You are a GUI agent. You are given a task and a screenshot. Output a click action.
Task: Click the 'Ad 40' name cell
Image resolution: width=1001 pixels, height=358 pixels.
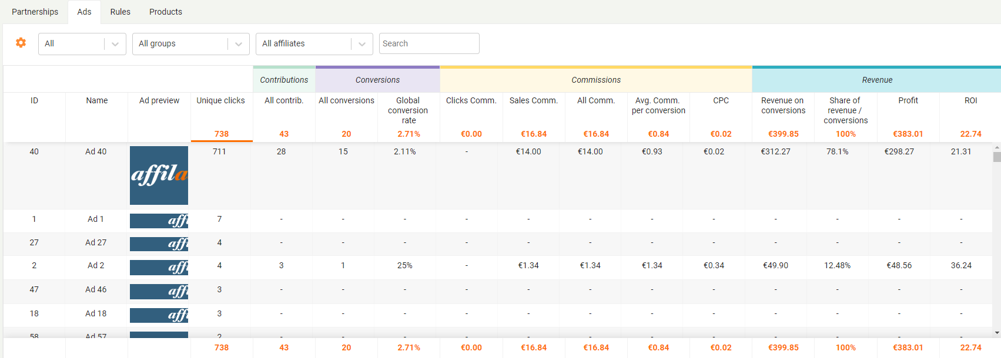96,151
